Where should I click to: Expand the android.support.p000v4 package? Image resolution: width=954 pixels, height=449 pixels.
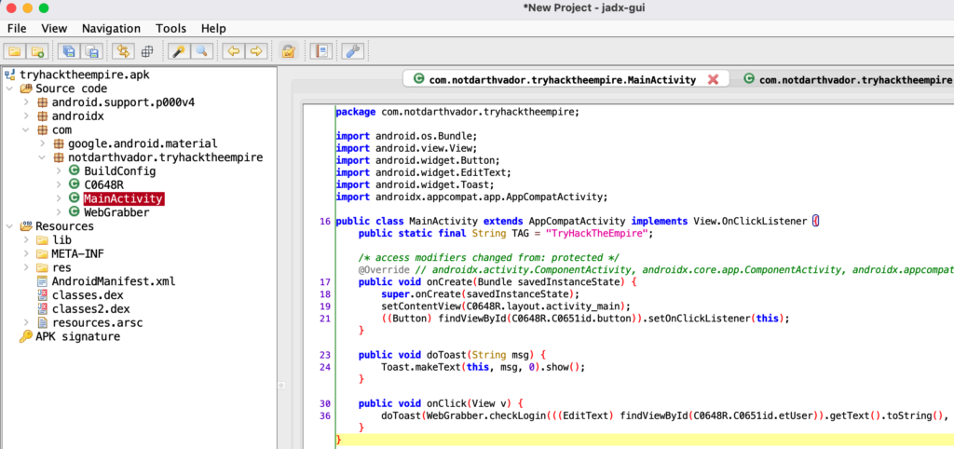coord(26,102)
